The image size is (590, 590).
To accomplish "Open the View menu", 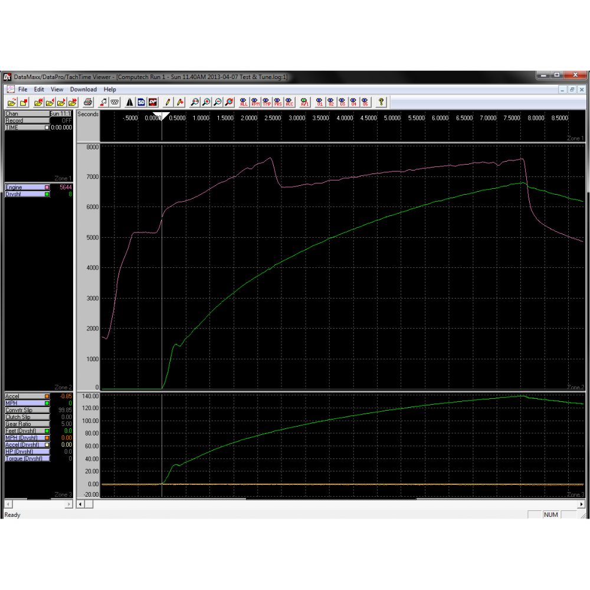I will pyautogui.click(x=57, y=89).
